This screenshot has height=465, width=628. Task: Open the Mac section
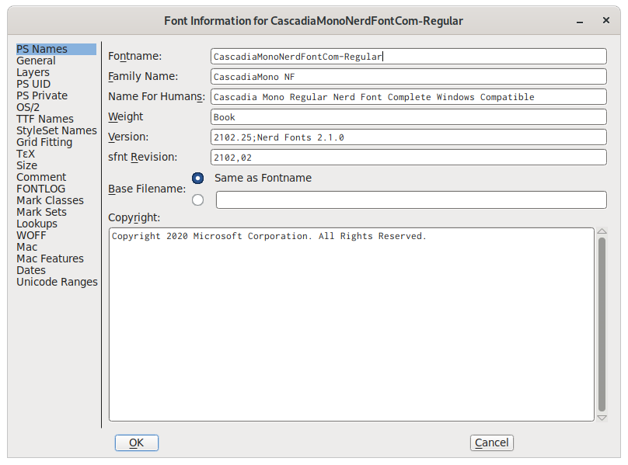[x=27, y=247]
